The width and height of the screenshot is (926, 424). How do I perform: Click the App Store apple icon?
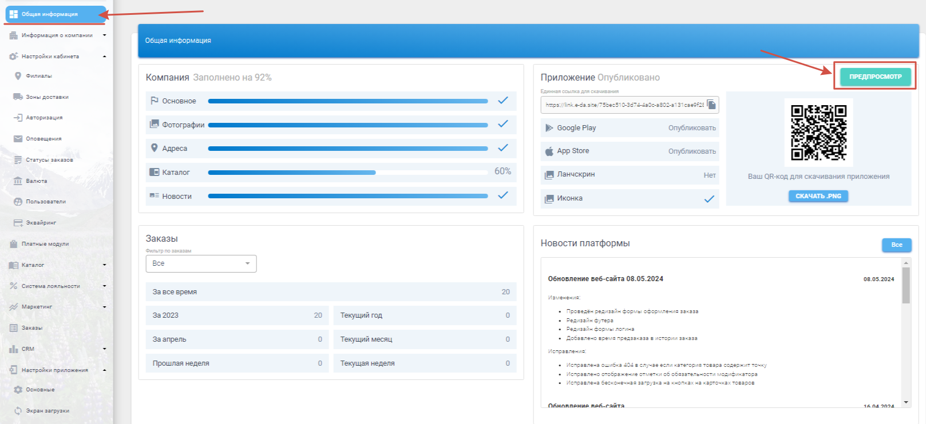pyautogui.click(x=549, y=151)
